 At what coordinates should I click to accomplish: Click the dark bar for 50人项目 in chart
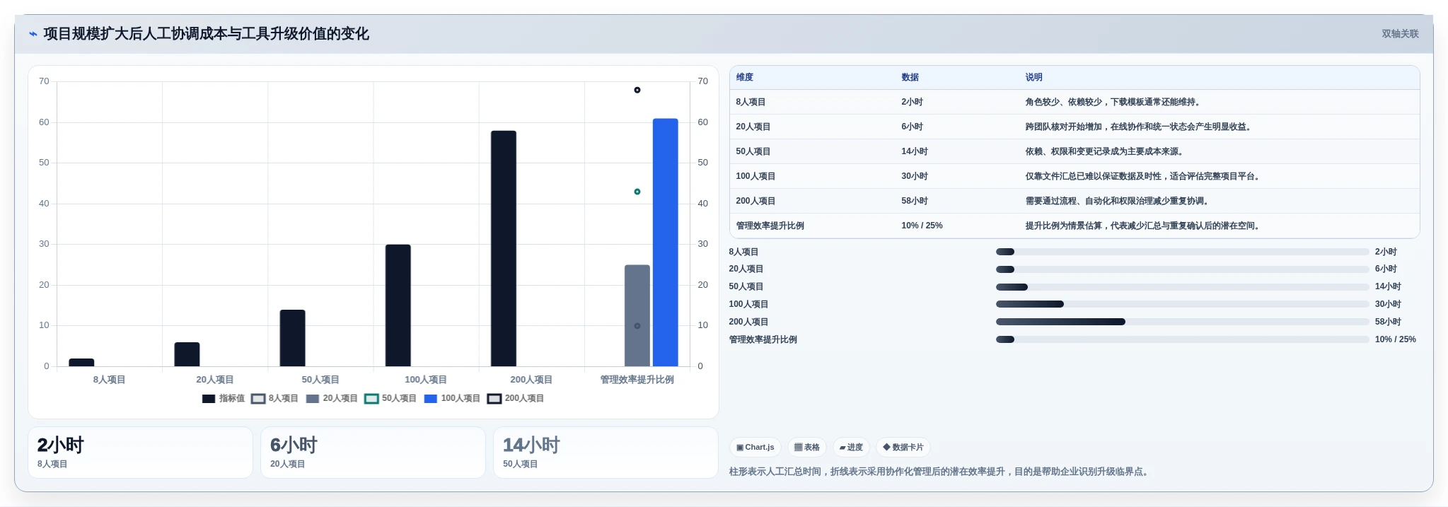coord(292,338)
